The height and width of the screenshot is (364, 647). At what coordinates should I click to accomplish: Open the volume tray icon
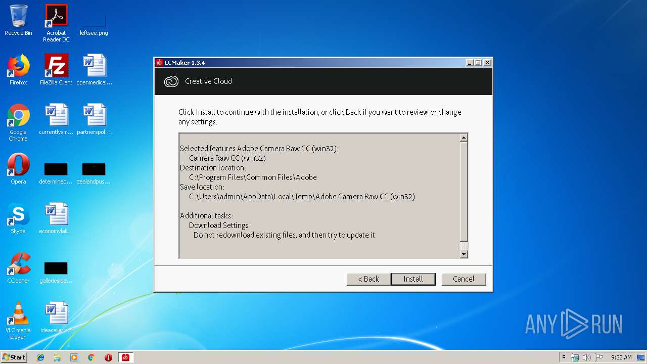pos(587,357)
